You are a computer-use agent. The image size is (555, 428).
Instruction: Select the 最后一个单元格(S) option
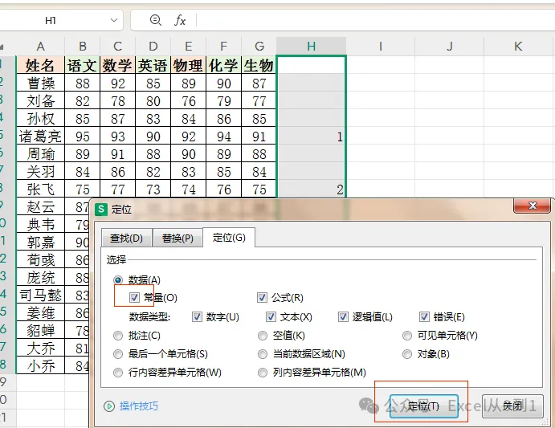pos(118,353)
